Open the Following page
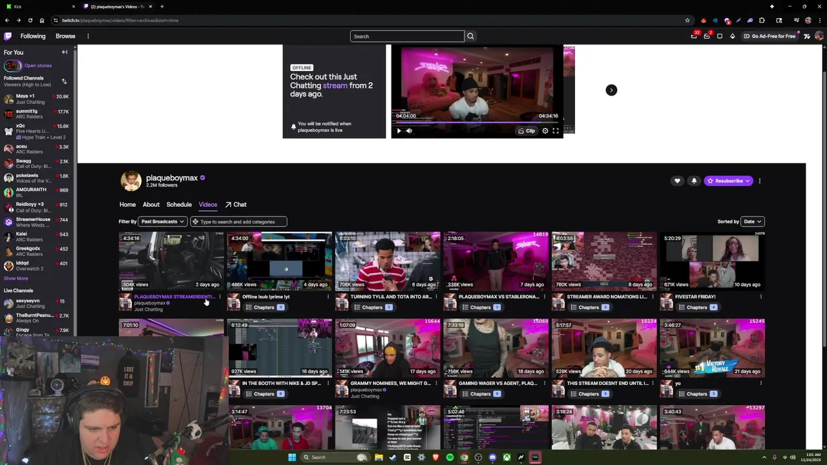This screenshot has height=465, width=827. tap(33, 36)
